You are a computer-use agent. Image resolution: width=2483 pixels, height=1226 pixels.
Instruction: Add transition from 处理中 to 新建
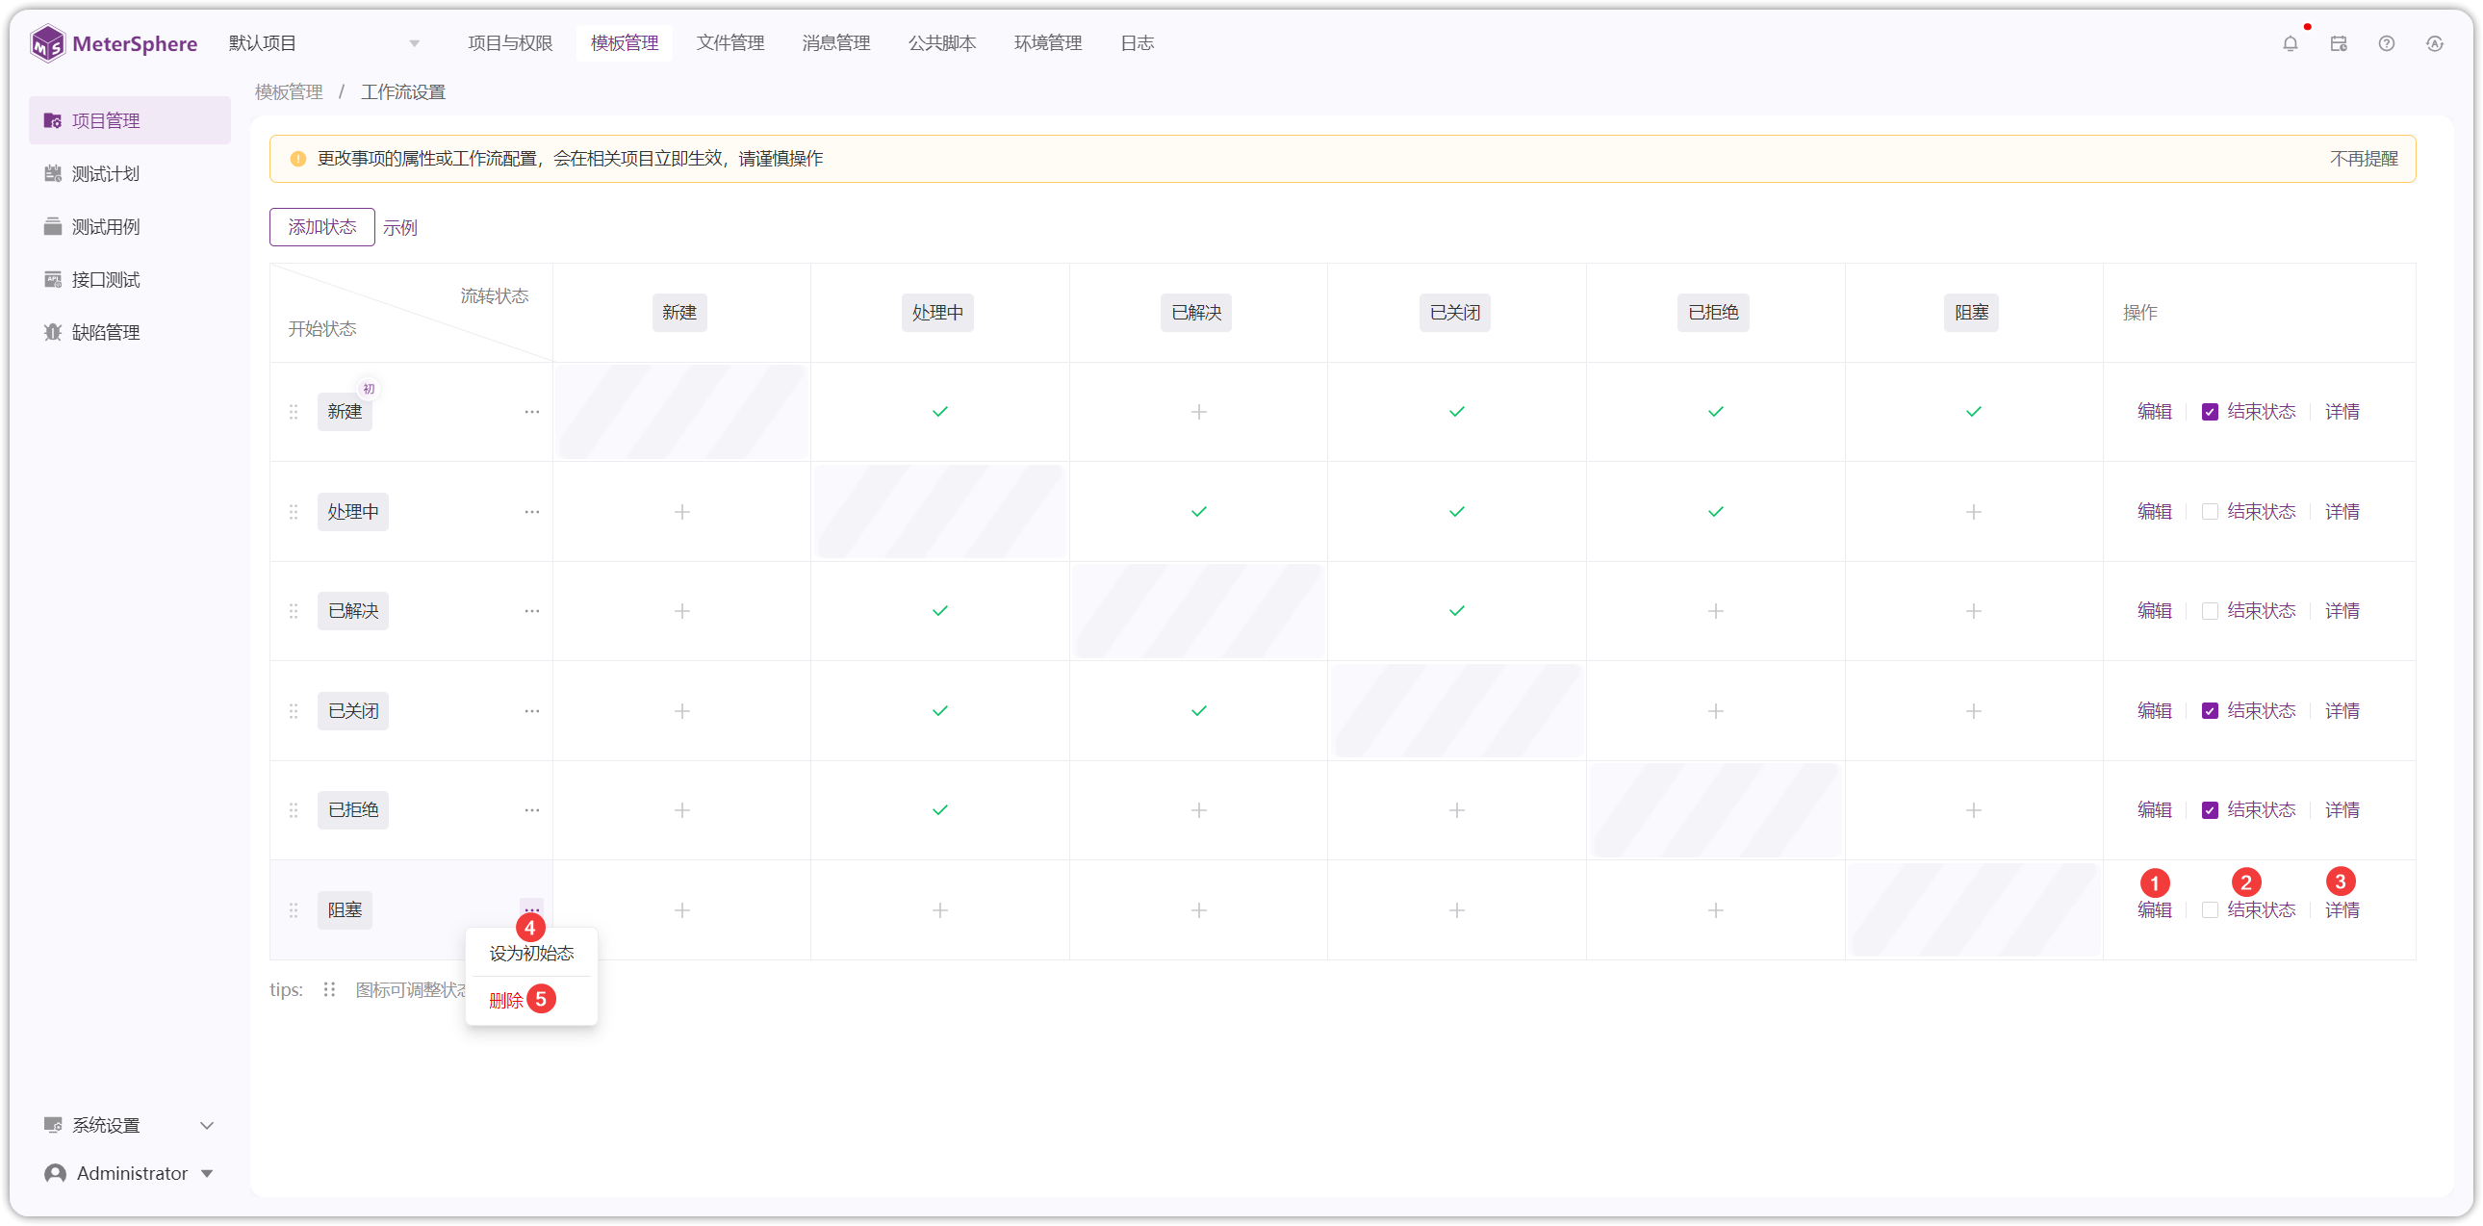pos(681,512)
